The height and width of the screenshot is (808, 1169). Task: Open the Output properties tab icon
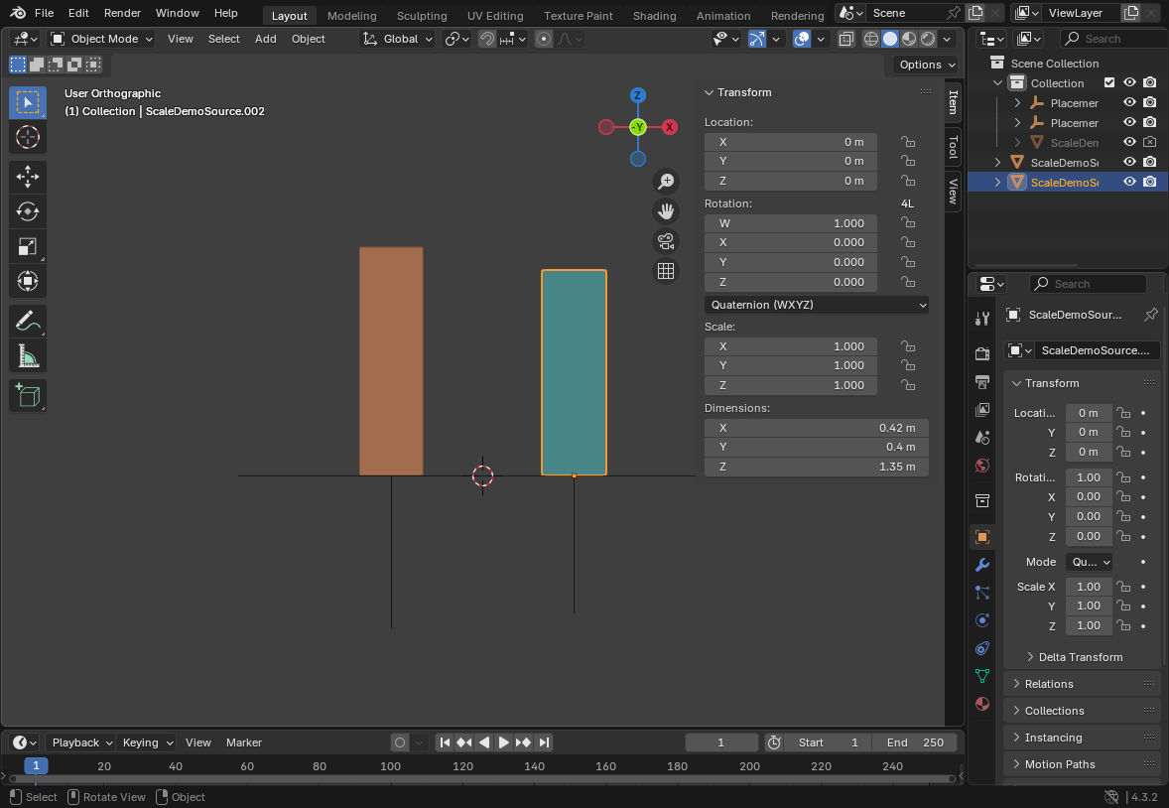(x=981, y=381)
